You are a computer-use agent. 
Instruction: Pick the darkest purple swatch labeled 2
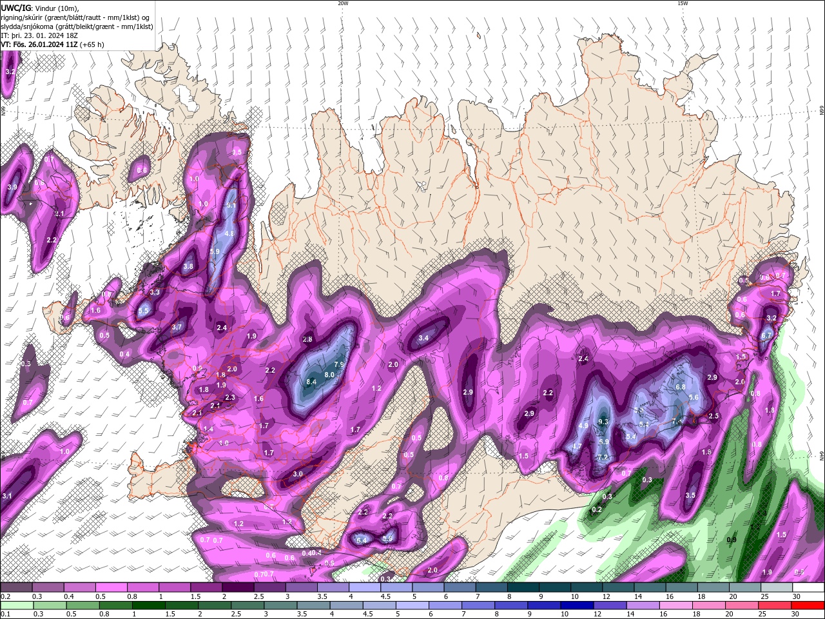(x=237, y=587)
